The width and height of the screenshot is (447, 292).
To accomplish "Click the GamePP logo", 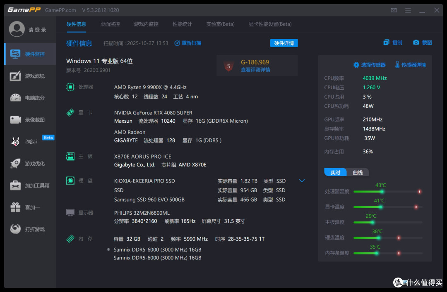I will pyautogui.click(x=24, y=10).
